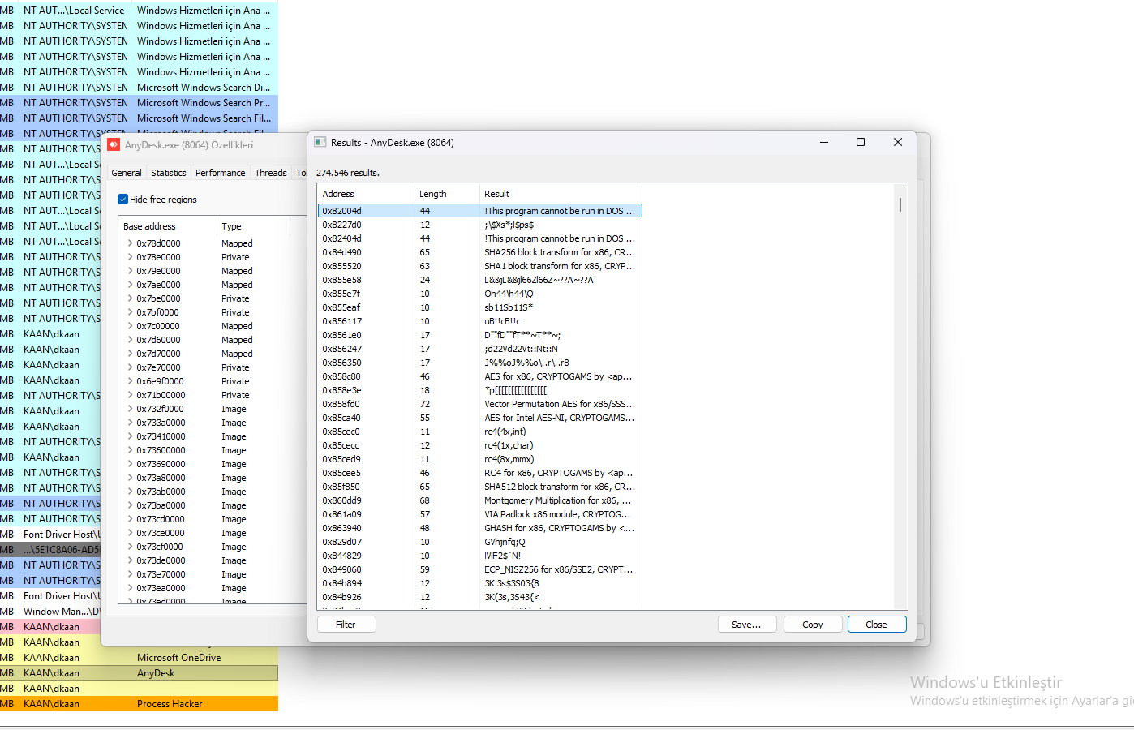The height and width of the screenshot is (730, 1134).
Task: Sort results by Address column header
Action: point(365,194)
